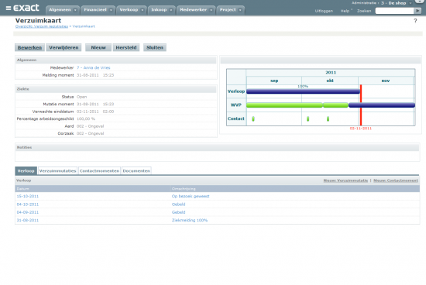Viewport: 426px width, 285px height.
Task: Click the Datum column header
Action: [x=22, y=189]
